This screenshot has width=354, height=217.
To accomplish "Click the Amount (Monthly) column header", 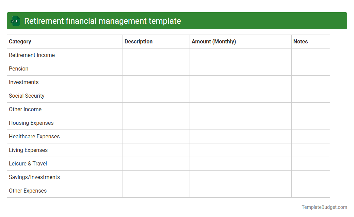I will (x=214, y=41).
